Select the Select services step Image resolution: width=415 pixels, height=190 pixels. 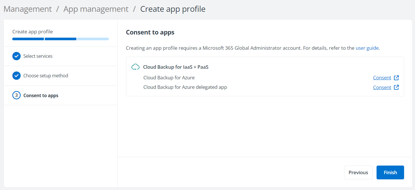pos(38,56)
